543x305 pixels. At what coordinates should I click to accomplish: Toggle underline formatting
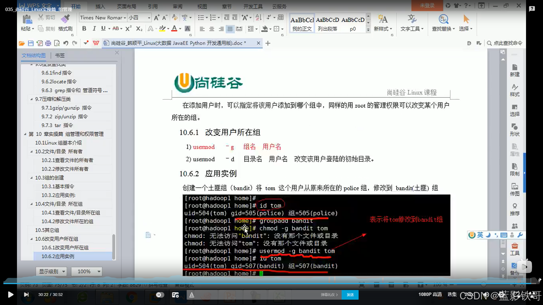coord(103,29)
